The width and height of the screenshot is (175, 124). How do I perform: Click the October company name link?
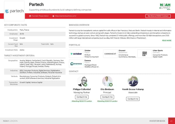click(87, 50)
